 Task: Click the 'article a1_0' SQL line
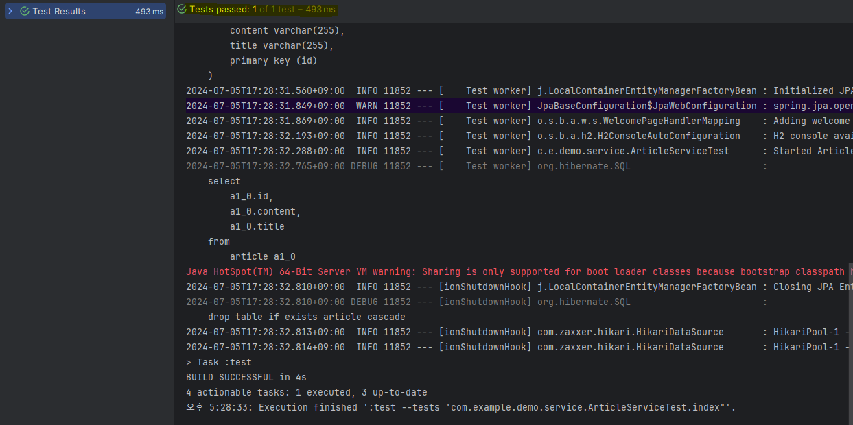(262, 256)
